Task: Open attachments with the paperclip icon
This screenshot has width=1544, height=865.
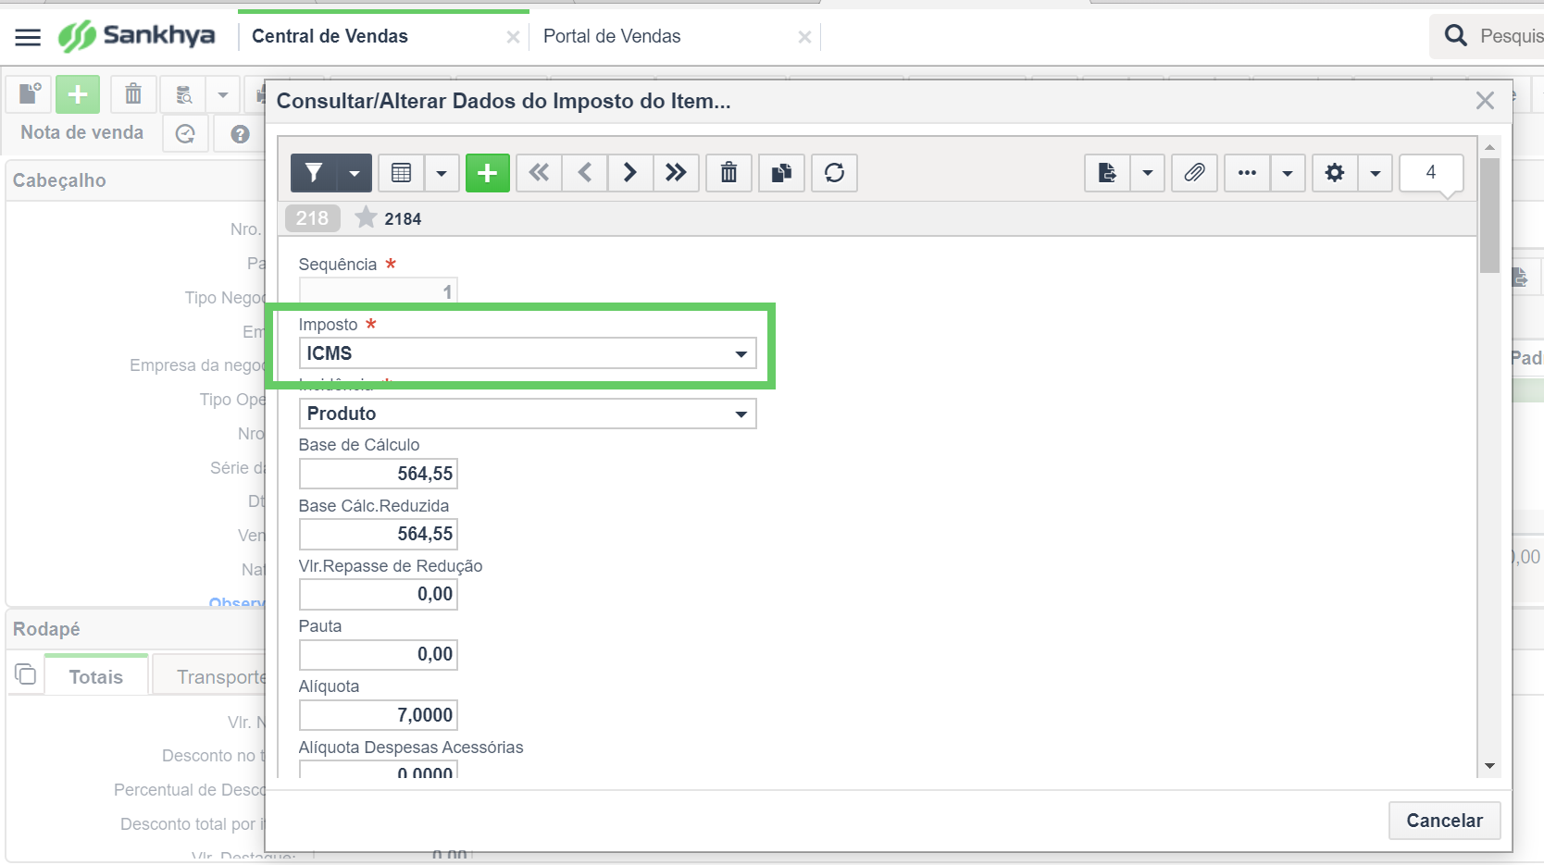Action: click(1194, 173)
